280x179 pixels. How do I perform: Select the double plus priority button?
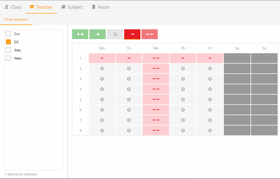(x=80, y=34)
